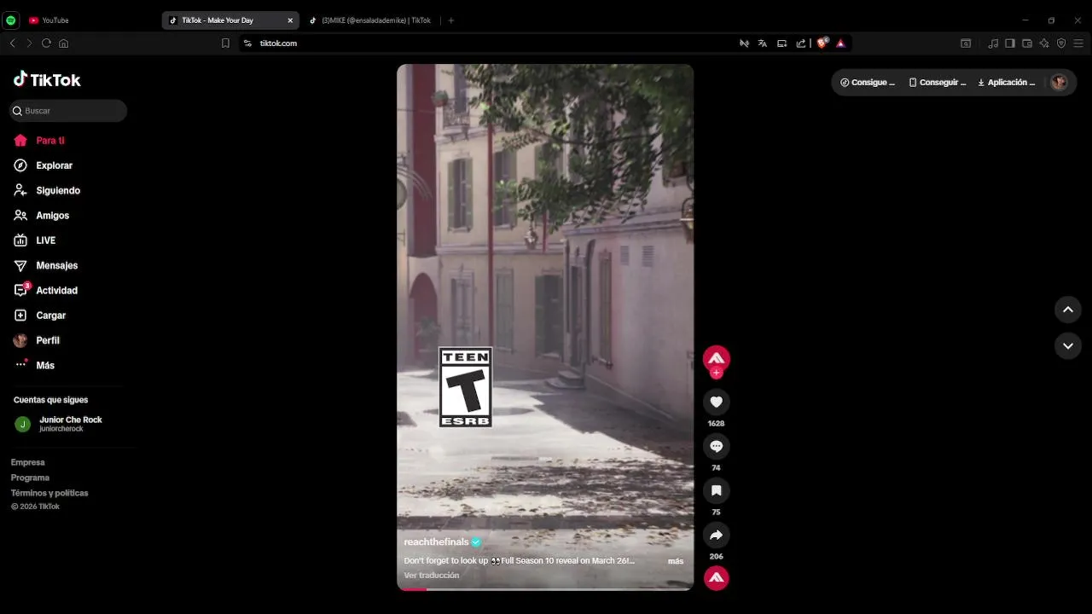Expand the Programa footer section
This screenshot has height=614, width=1092.
click(x=30, y=478)
